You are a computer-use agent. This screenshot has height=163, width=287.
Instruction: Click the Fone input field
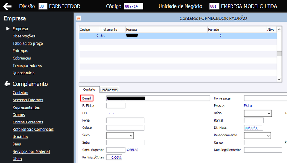[x=125, y=121]
